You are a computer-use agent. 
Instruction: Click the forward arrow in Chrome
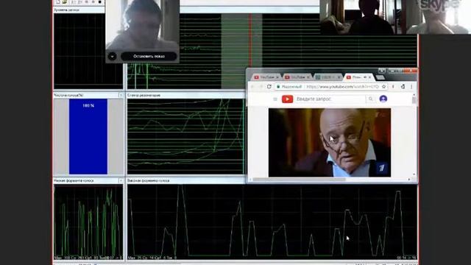coord(261,87)
